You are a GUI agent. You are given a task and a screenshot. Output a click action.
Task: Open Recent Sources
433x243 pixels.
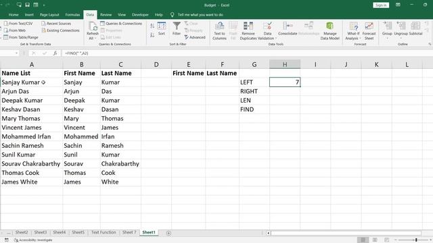click(56, 24)
